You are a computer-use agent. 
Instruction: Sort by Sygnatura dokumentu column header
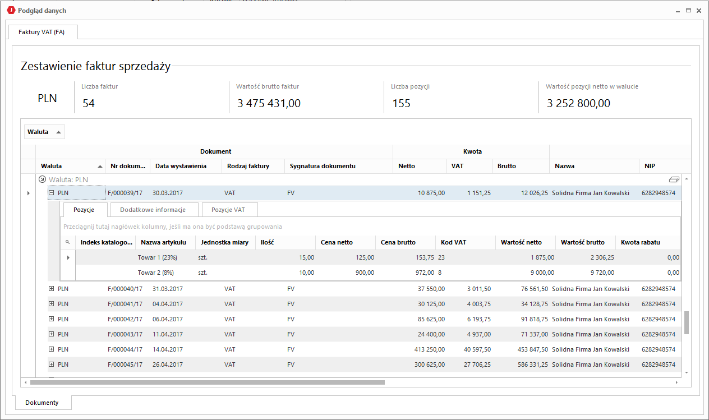tap(339, 166)
